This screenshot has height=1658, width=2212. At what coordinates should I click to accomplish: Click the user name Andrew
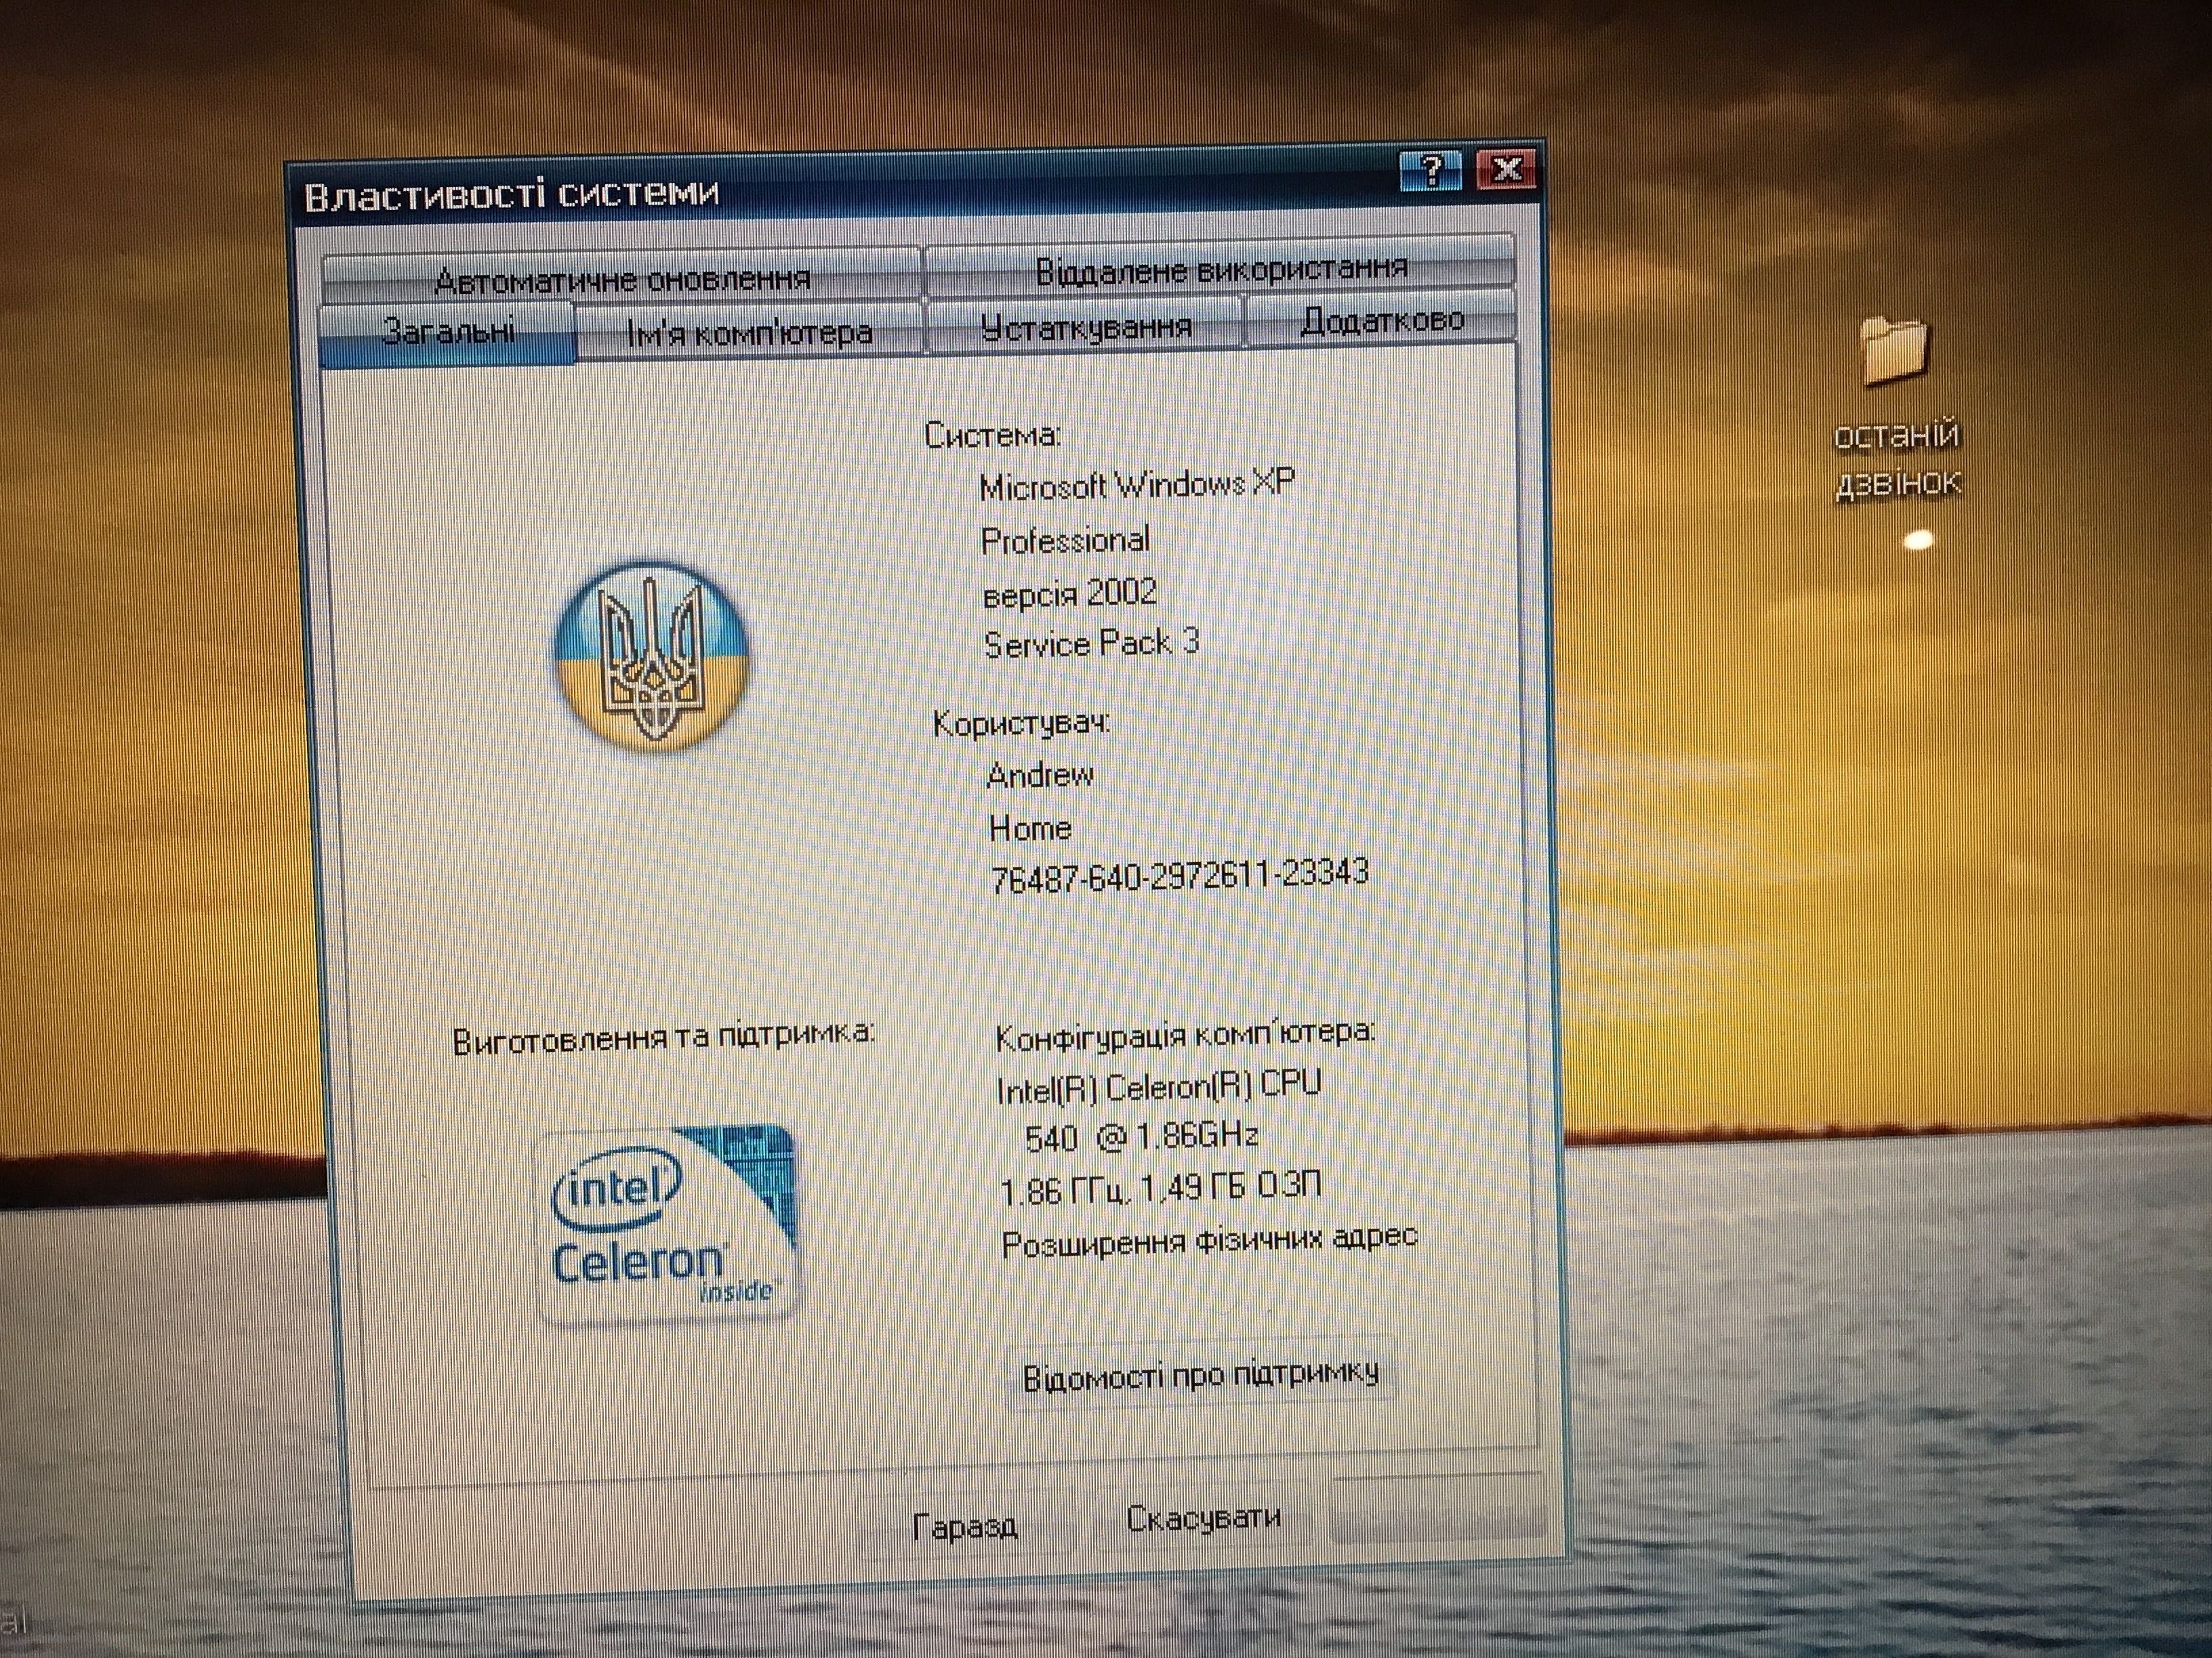(x=1040, y=775)
